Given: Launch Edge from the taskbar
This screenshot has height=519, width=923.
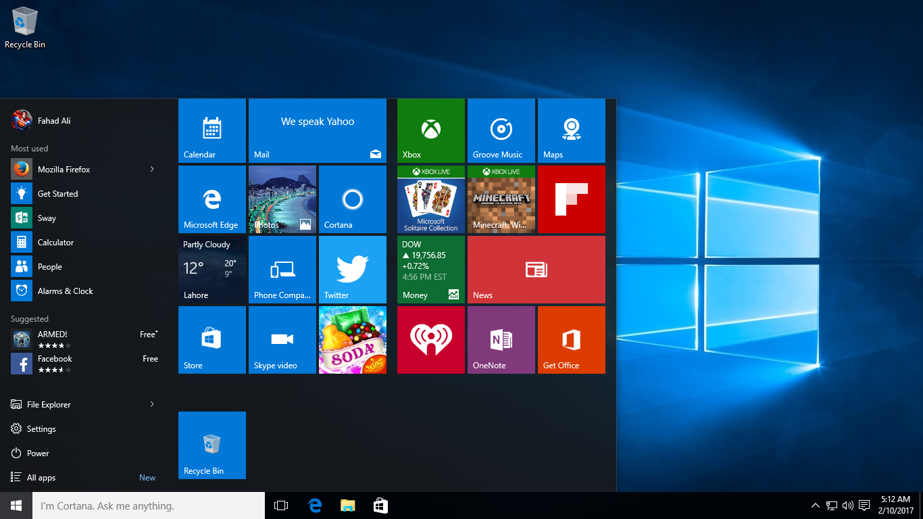Looking at the screenshot, I should [x=315, y=505].
